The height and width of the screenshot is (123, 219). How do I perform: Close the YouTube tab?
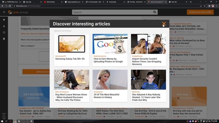[62, 2]
